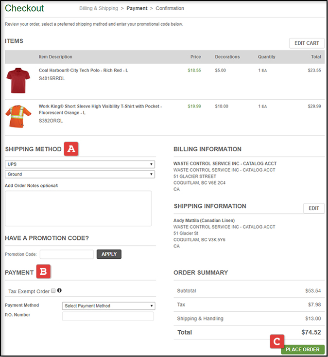Screen dimensions: 328x357
Task: Open the Select Payment Method dropdown
Action: tap(108, 306)
